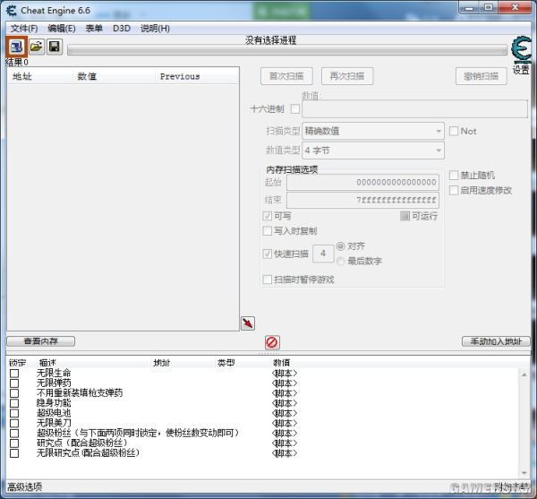The width and height of the screenshot is (537, 499).
Task: Lock the 不用重新装填枪支弹药 checkbox
Action: (14, 392)
